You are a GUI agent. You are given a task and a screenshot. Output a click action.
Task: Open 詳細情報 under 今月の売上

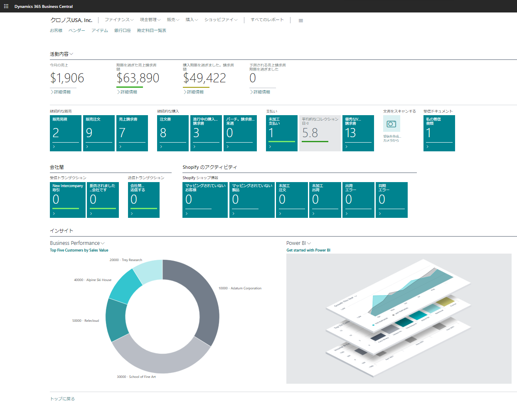61,92
